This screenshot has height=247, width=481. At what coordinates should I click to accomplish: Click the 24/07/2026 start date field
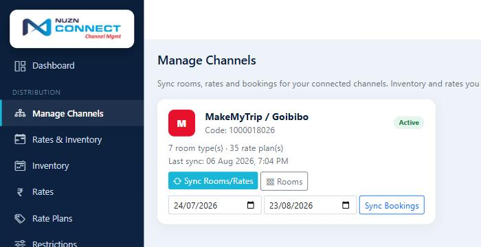click(214, 205)
